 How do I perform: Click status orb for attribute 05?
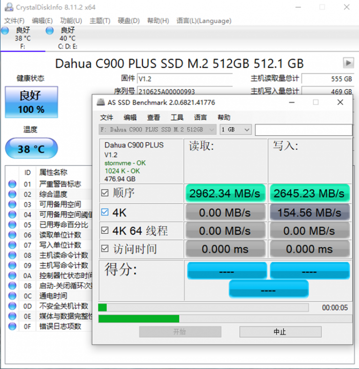[x=13, y=225]
